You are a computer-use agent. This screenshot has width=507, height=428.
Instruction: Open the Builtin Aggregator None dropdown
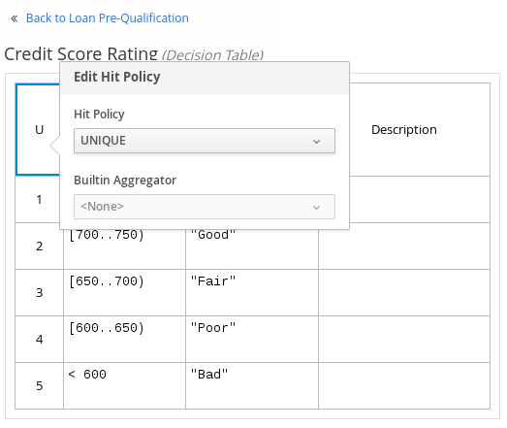[x=205, y=207]
